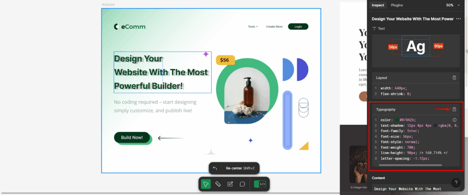Click the Content text field
Viewport: 468px width, 195px height.
click(x=416, y=189)
